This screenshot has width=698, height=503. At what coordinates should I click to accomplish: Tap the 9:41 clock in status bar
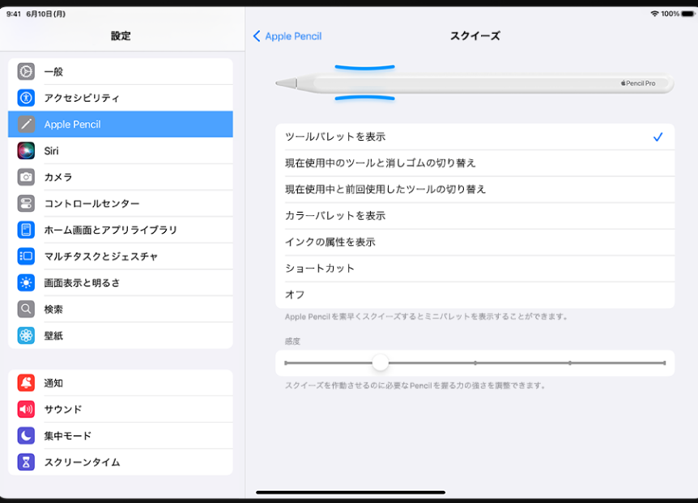14,14
